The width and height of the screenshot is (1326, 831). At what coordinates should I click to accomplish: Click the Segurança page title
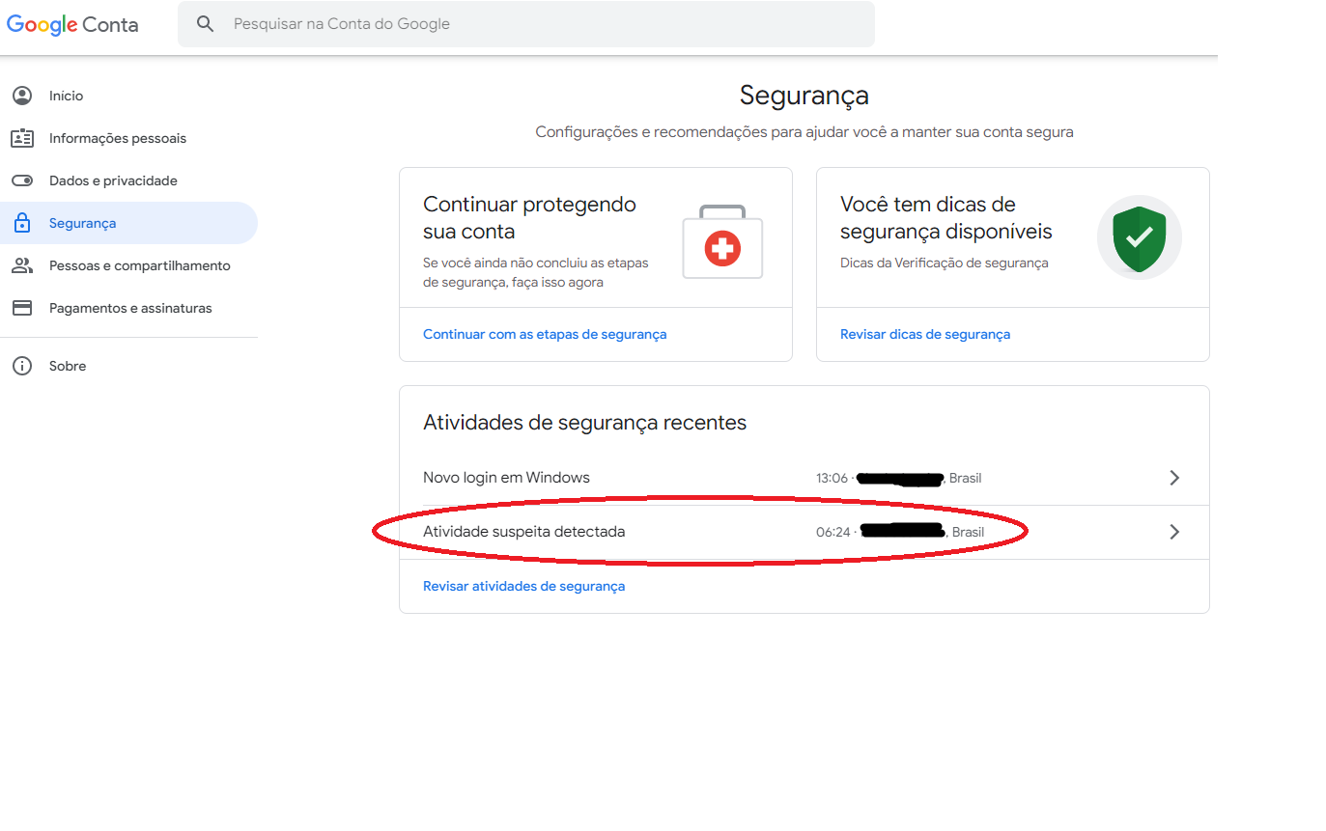(x=804, y=96)
